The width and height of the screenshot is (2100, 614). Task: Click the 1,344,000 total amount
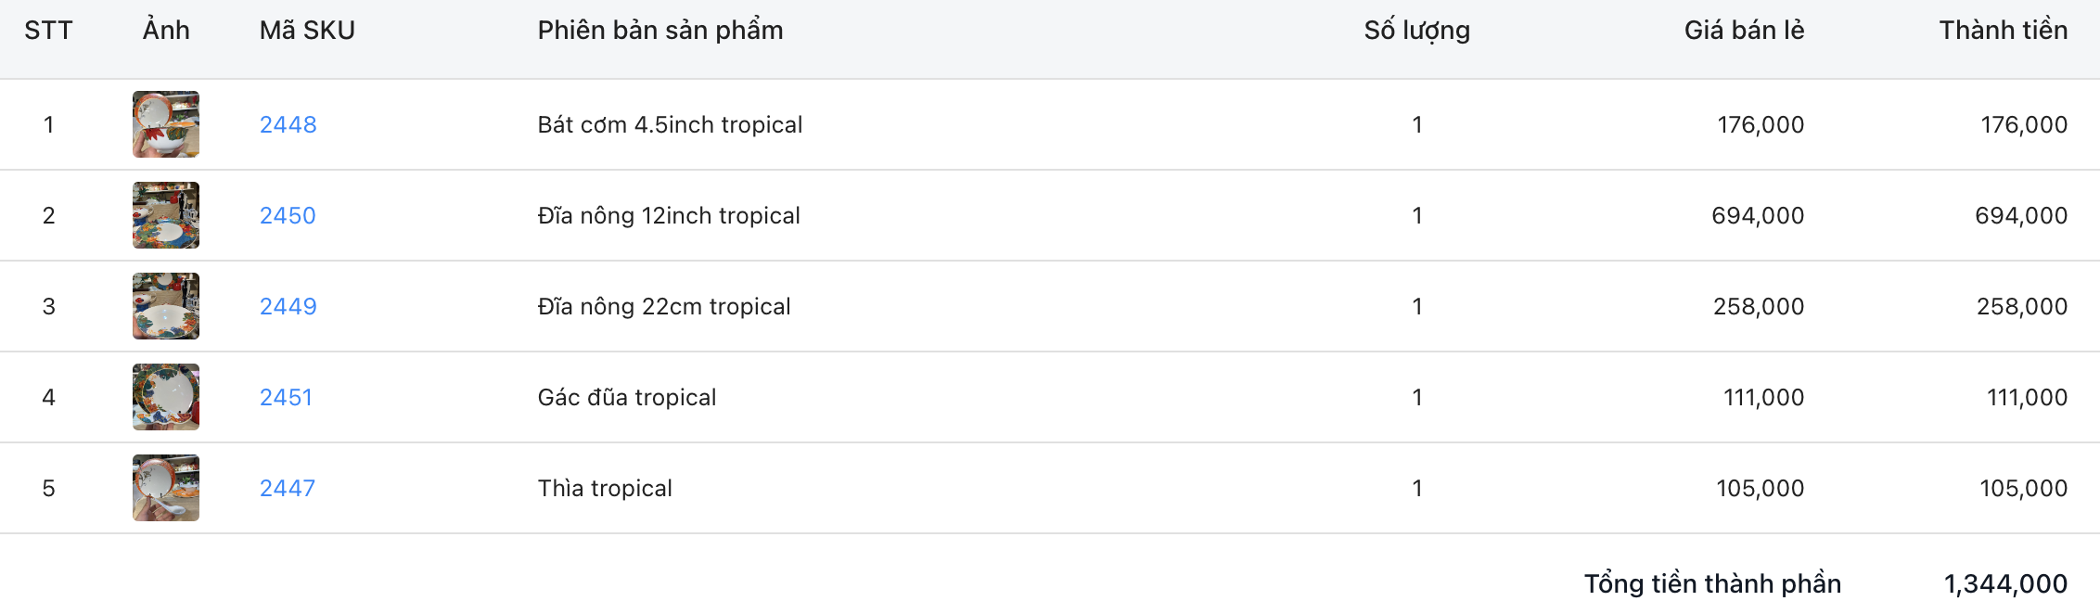tap(2005, 583)
